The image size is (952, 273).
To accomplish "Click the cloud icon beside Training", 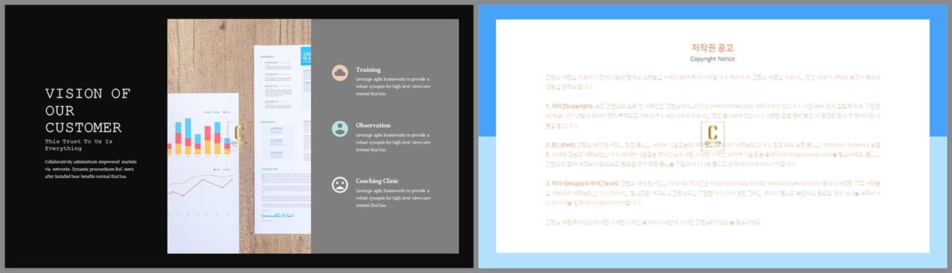I will (341, 72).
